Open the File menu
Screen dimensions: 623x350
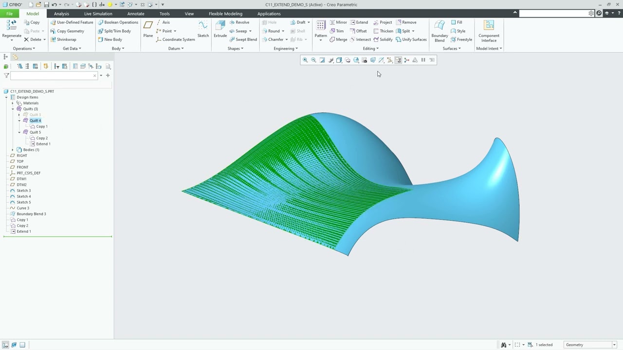pos(9,14)
